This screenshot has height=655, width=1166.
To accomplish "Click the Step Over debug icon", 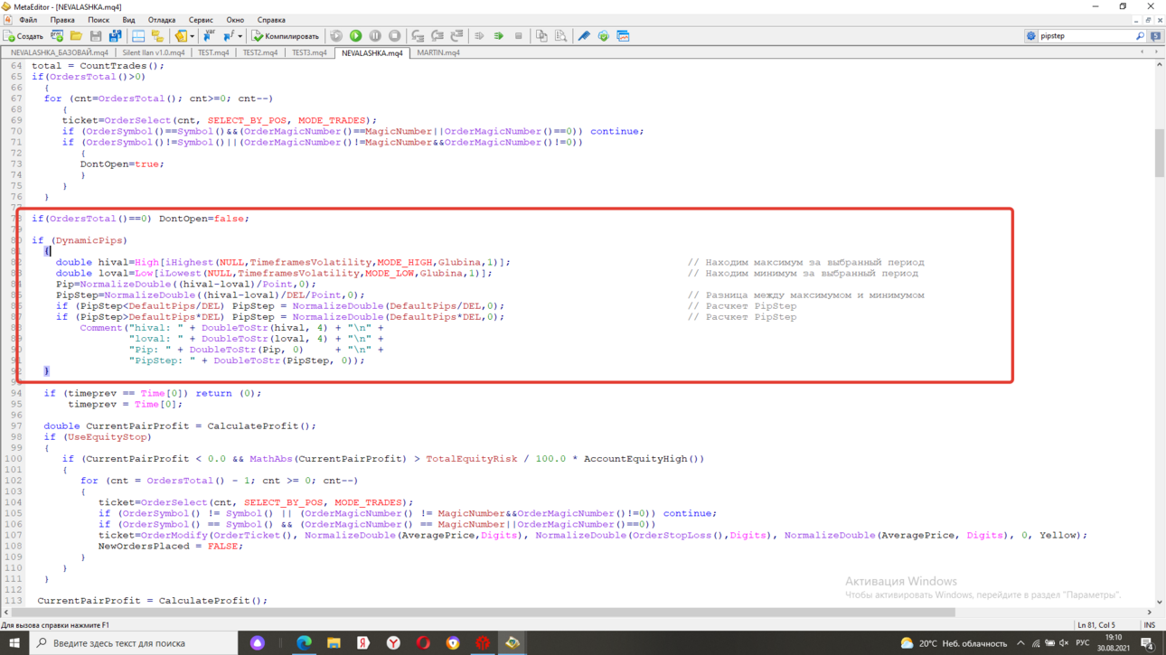I will pos(437,36).
